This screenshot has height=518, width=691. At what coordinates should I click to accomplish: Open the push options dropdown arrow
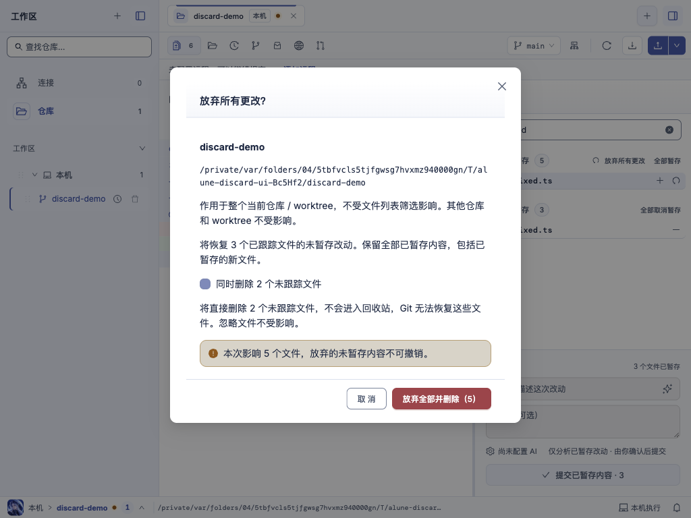[677, 45]
